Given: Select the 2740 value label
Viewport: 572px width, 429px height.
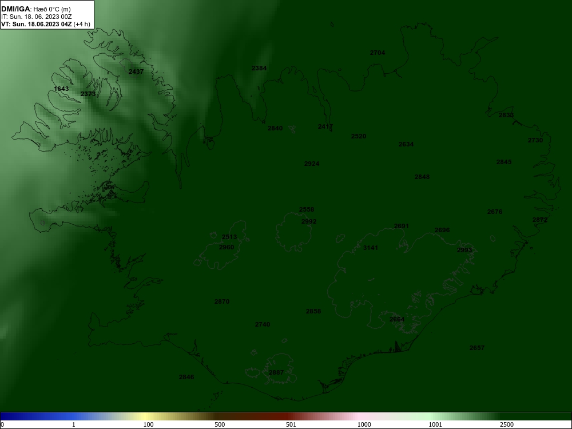Looking at the screenshot, I should pyautogui.click(x=263, y=324).
